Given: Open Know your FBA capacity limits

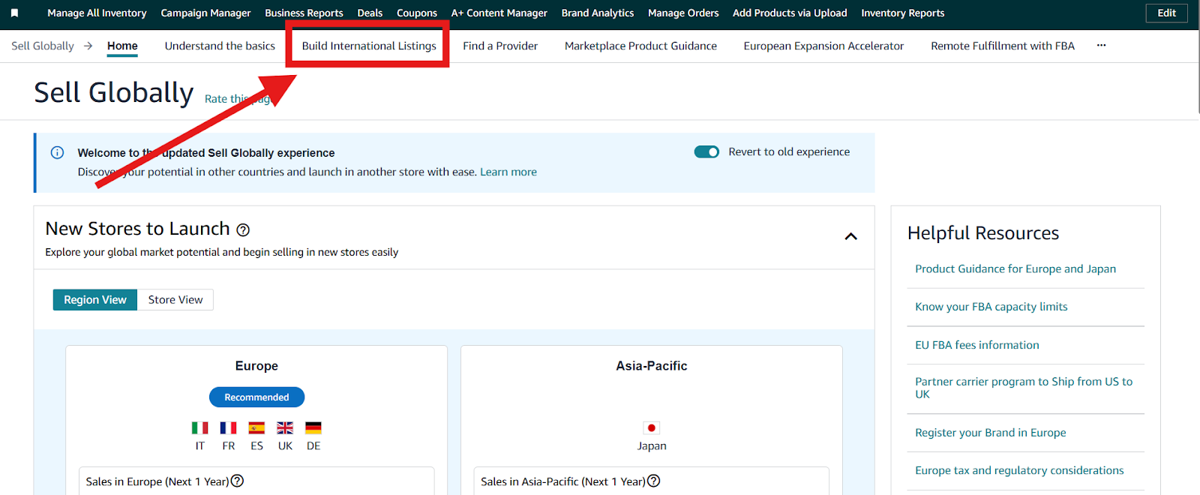Looking at the screenshot, I should point(991,307).
